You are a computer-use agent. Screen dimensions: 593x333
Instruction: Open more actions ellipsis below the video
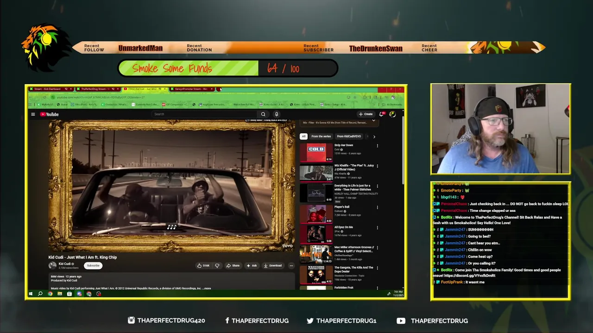tap(291, 265)
